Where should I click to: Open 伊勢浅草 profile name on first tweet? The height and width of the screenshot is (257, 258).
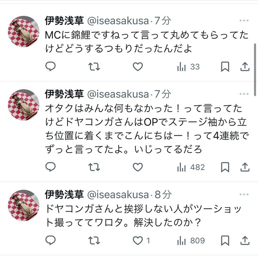64,21
